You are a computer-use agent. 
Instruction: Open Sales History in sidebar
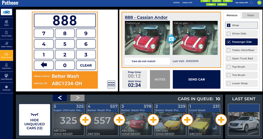pos(6,45)
